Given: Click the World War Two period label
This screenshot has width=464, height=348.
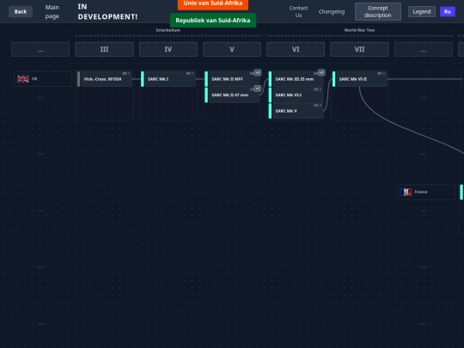Looking at the screenshot, I should tap(359, 30).
